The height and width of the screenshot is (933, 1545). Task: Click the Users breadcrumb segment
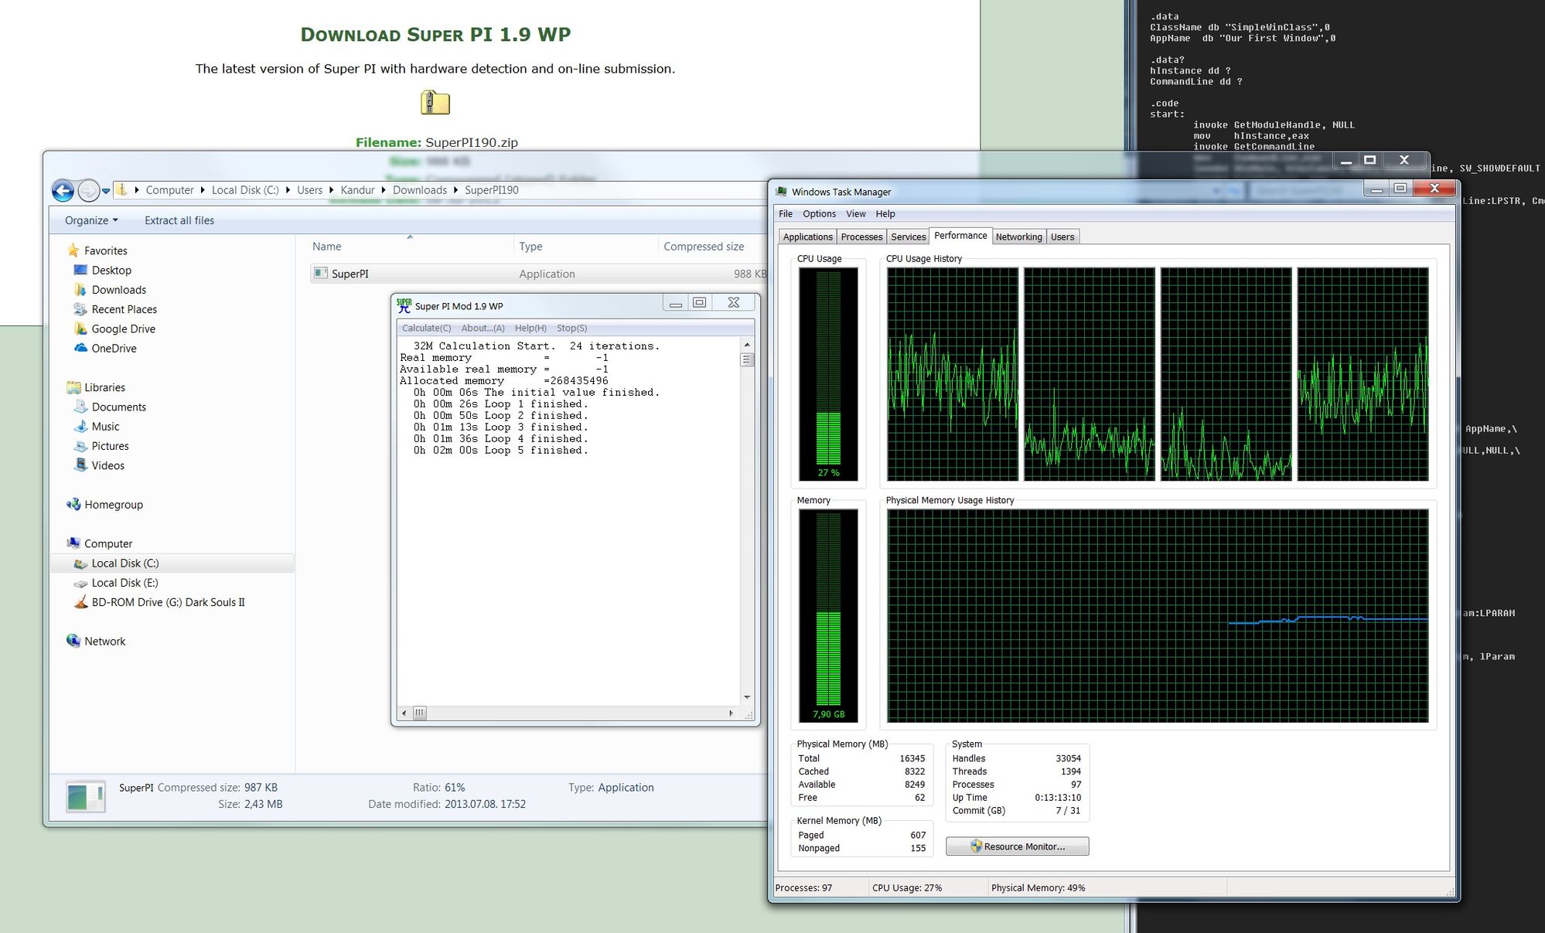click(x=309, y=190)
